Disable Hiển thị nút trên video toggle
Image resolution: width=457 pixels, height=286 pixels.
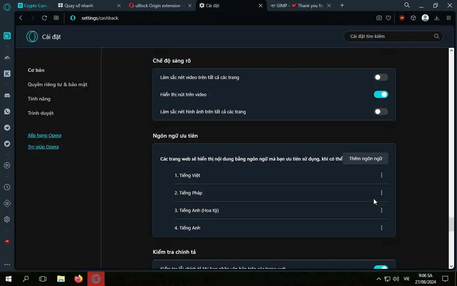[381, 94]
